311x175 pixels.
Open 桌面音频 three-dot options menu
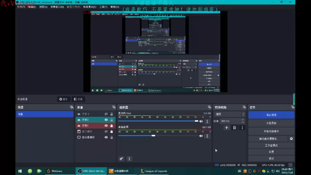click(207, 136)
